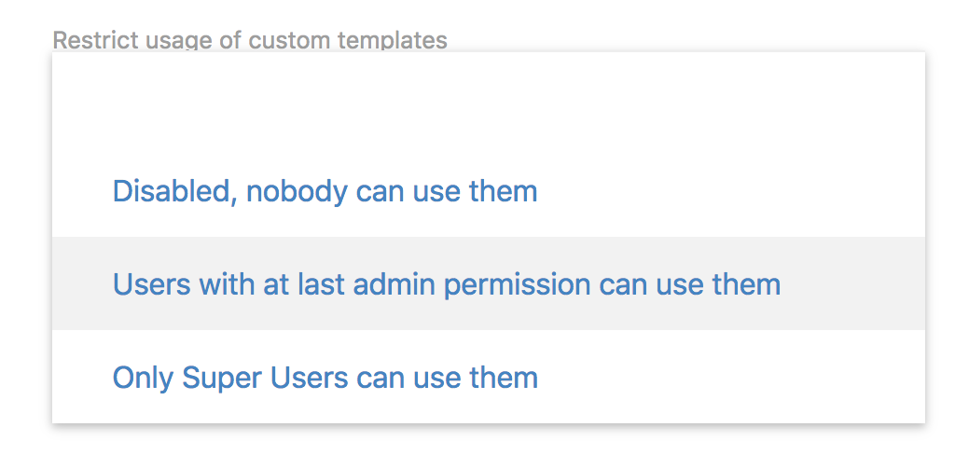The height and width of the screenshot is (455, 955).
Task: Click the "Restrict usage of custom templates" label
Action: 250,40
